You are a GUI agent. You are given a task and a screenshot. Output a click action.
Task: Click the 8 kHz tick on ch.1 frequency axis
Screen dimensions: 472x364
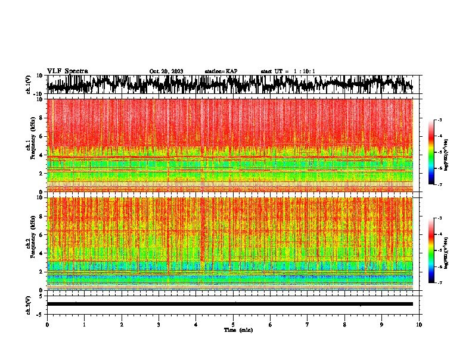coord(42,118)
